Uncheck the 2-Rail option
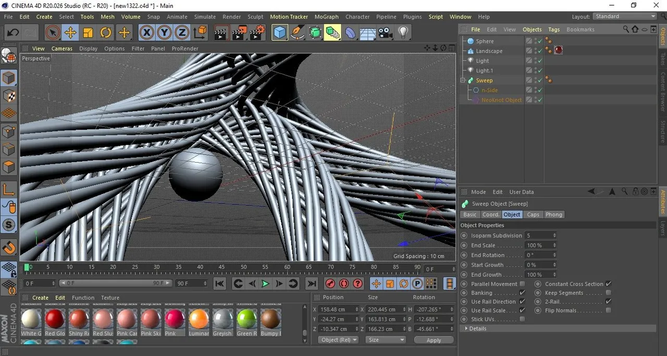The height and width of the screenshot is (356, 667). point(608,302)
